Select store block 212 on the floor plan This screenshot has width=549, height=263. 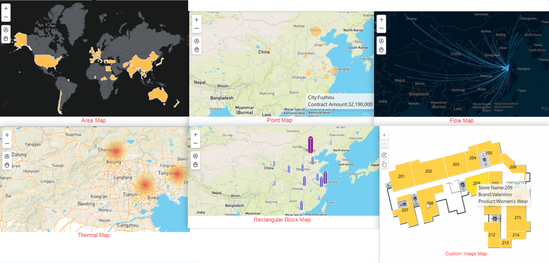[x=492, y=235]
